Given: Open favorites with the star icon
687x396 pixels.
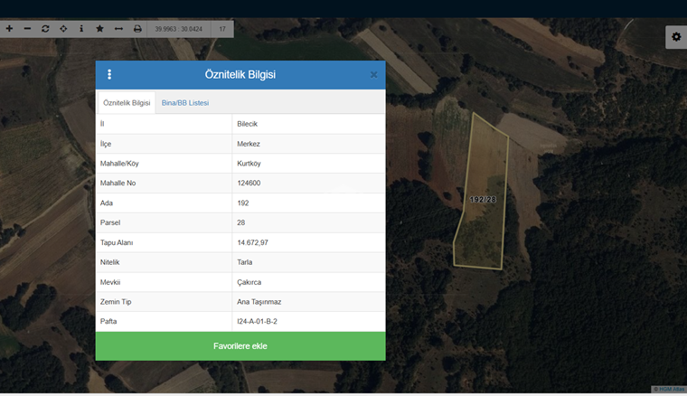Looking at the screenshot, I should [99, 29].
